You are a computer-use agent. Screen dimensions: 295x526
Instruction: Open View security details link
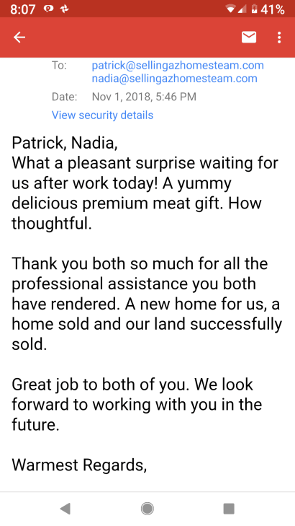(102, 115)
